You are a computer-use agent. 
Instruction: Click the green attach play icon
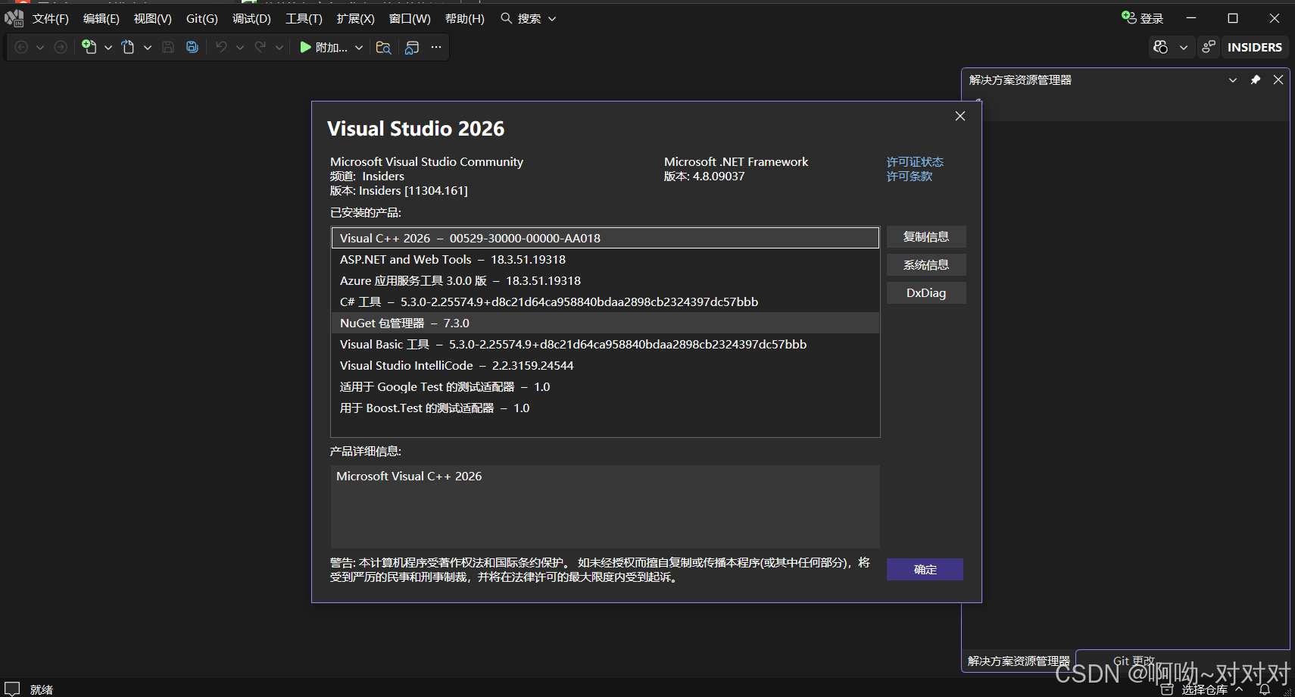coord(305,47)
